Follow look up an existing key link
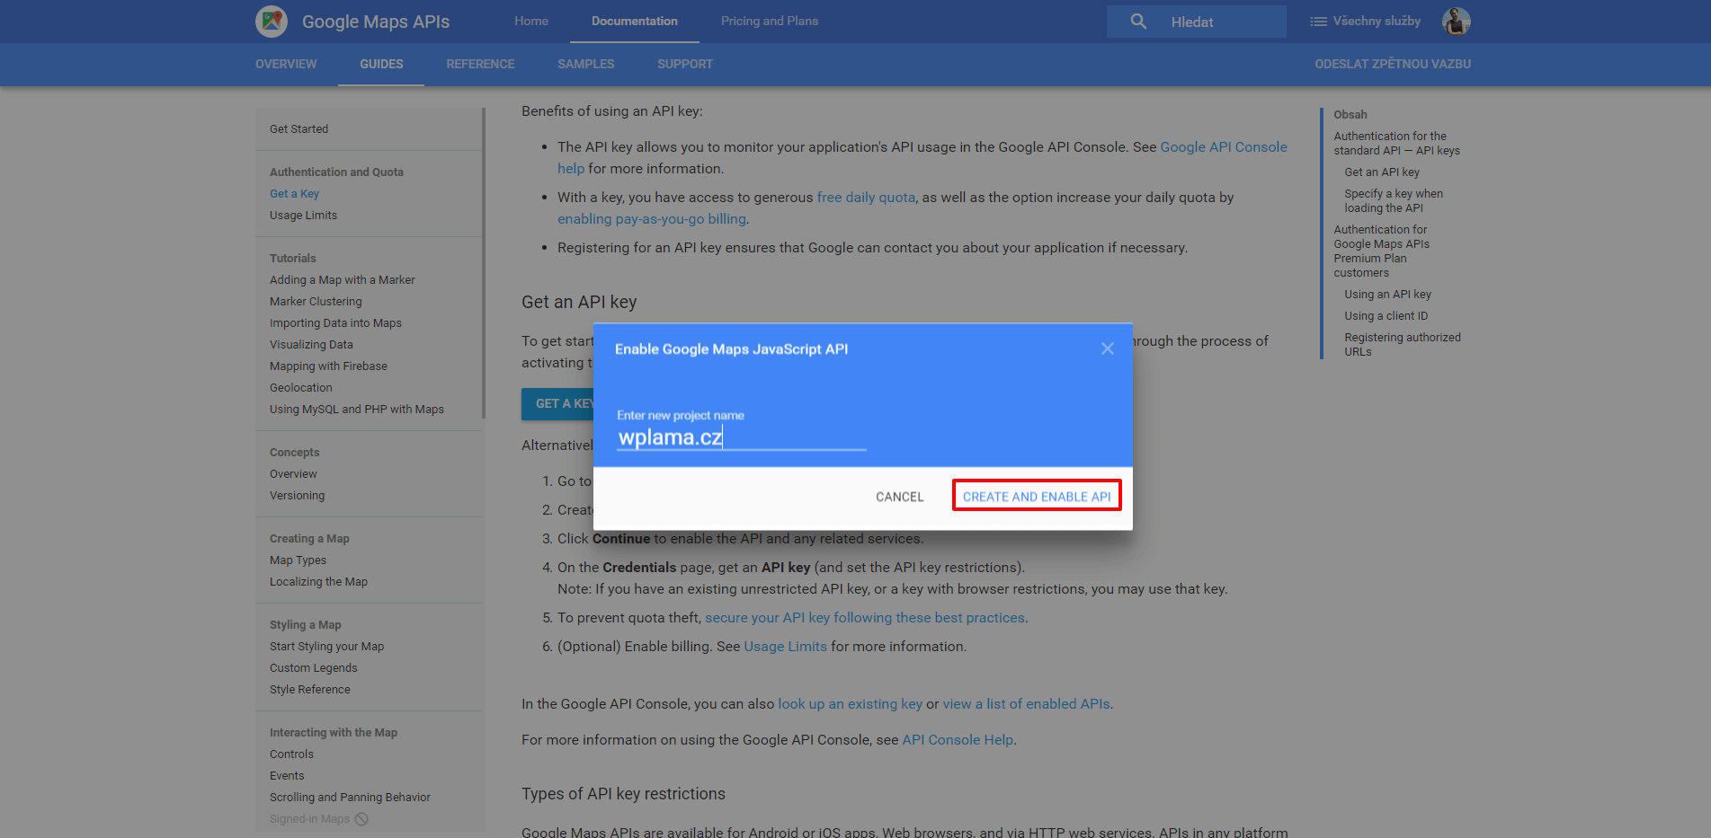This screenshot has width=1711, height=838. [x=850, y=703]
